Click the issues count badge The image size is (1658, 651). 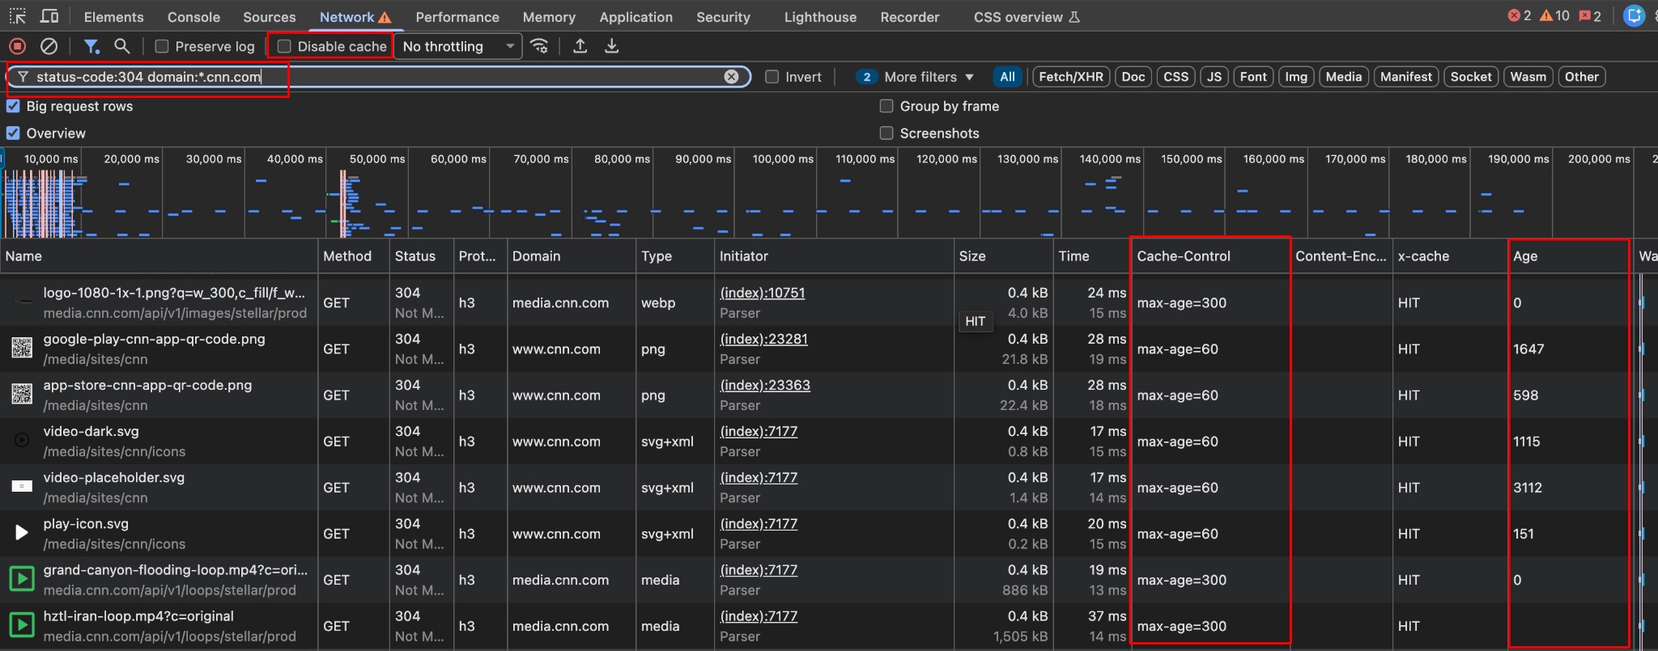1590,16
